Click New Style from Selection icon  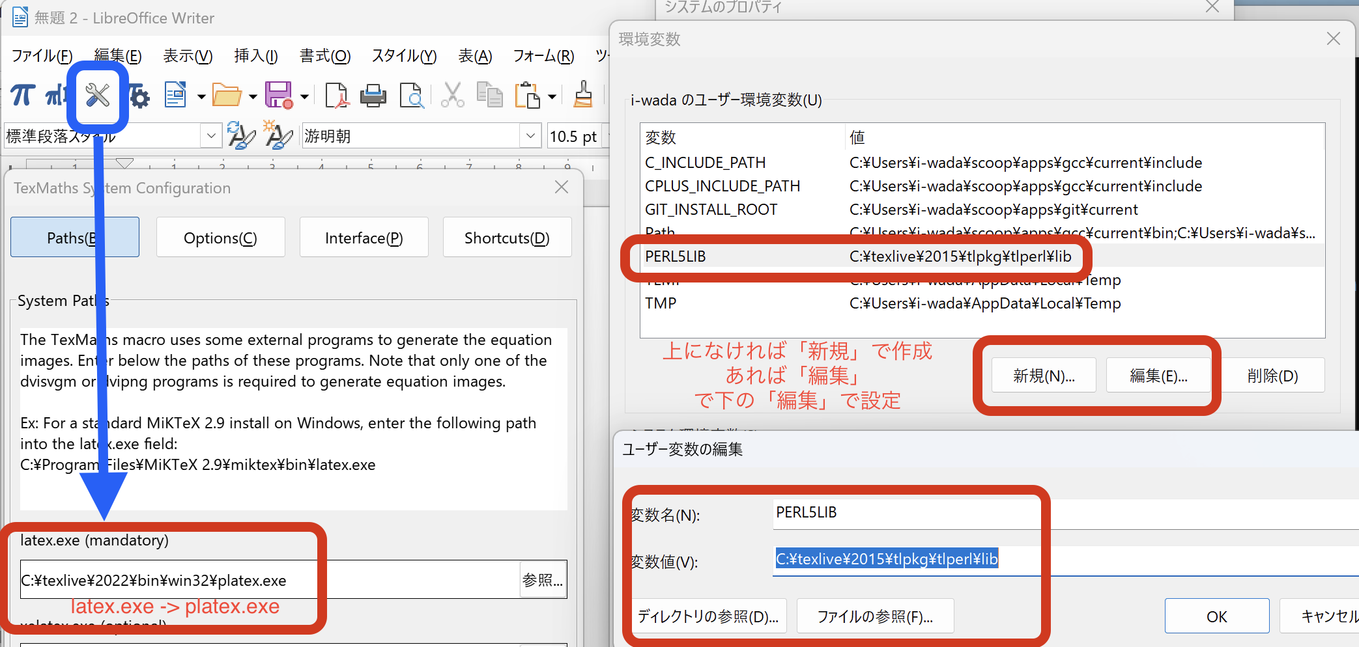(278, 135)
